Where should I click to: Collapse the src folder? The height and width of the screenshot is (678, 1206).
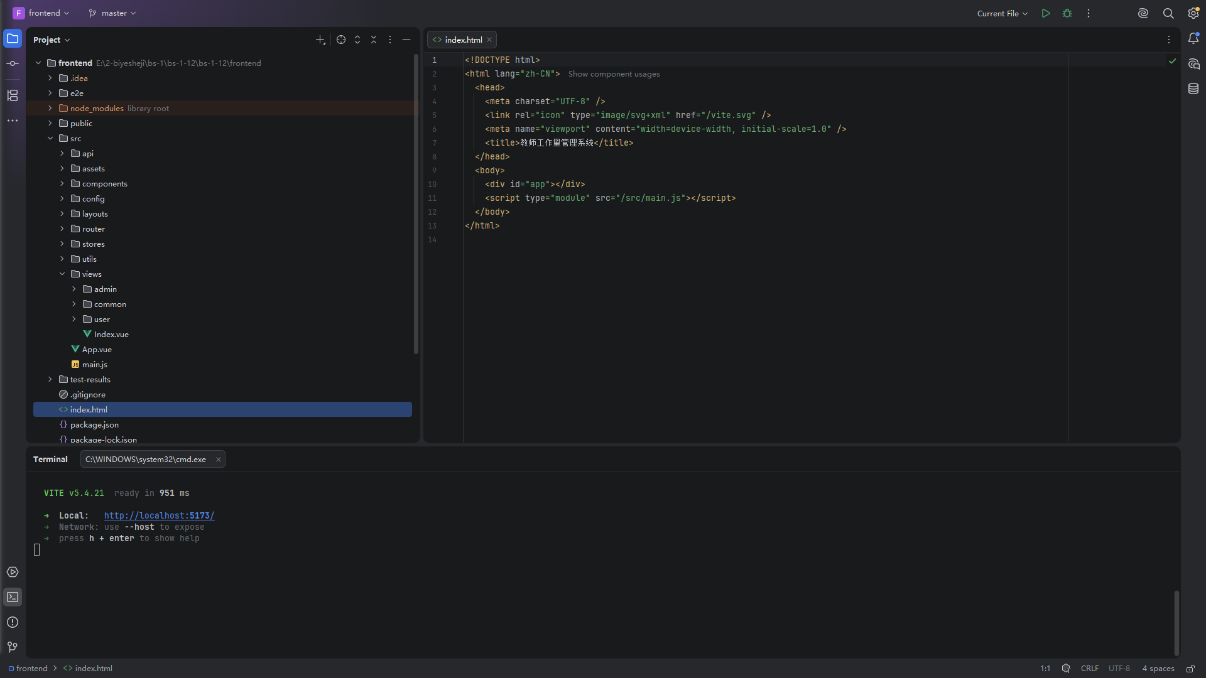coord(50,138)
